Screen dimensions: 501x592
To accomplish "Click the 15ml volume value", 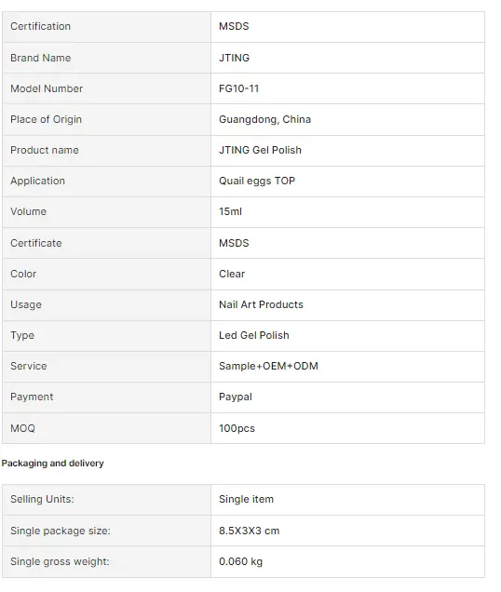I will [230, 211].
